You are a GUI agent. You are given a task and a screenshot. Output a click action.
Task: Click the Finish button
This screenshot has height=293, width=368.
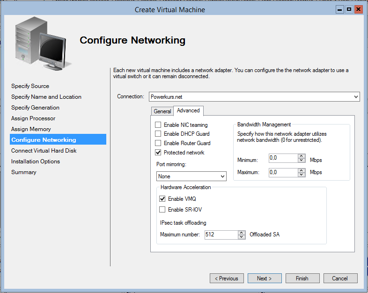click(x=302, y=278)
